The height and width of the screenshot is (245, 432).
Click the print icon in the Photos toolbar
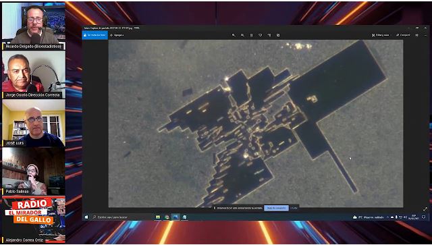417,35
